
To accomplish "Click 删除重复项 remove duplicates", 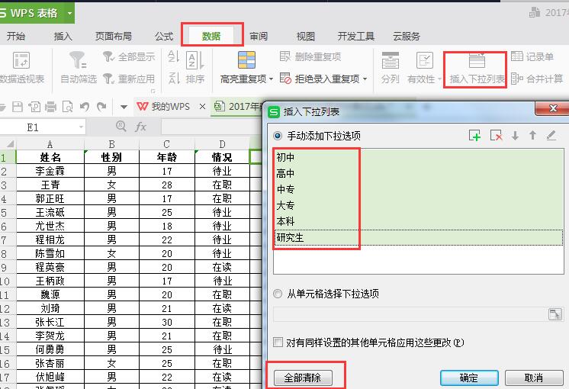I will click(310, 56).
